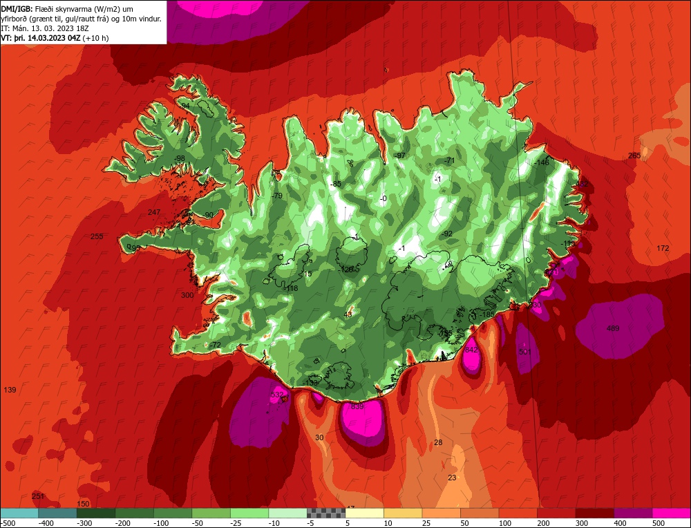Select the darkest green swatch starting at -300
Viewport: 691px width, 528px height.
point(96,513)
